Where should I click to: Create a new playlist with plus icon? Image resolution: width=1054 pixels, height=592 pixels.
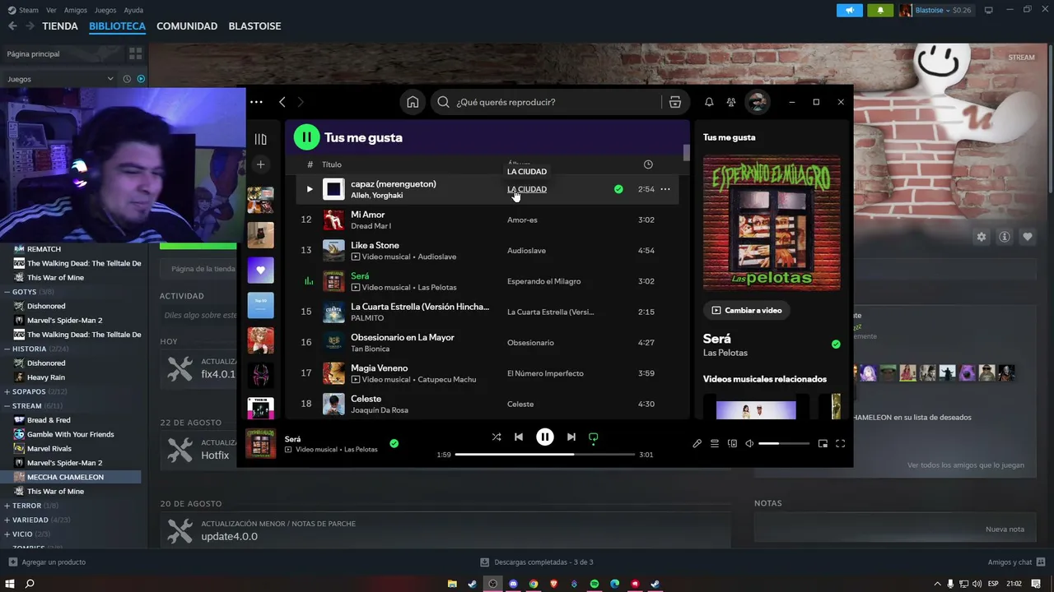pyautogui.click(x=261, y=164)
